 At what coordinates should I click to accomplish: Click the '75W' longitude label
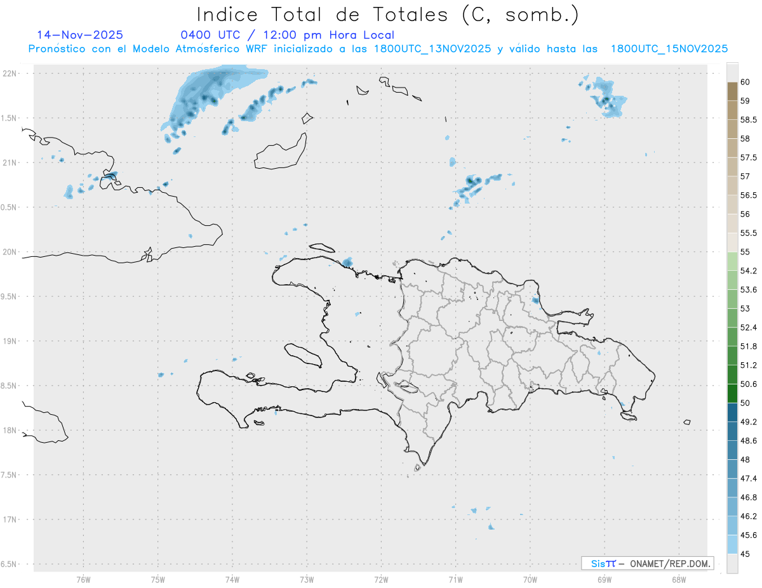coord(158,579)
